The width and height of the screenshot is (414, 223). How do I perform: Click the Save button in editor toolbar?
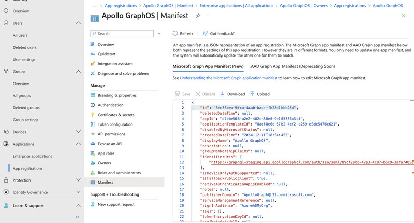[183, 94]
